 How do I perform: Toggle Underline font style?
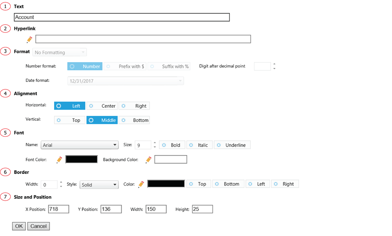pos(232,145)
